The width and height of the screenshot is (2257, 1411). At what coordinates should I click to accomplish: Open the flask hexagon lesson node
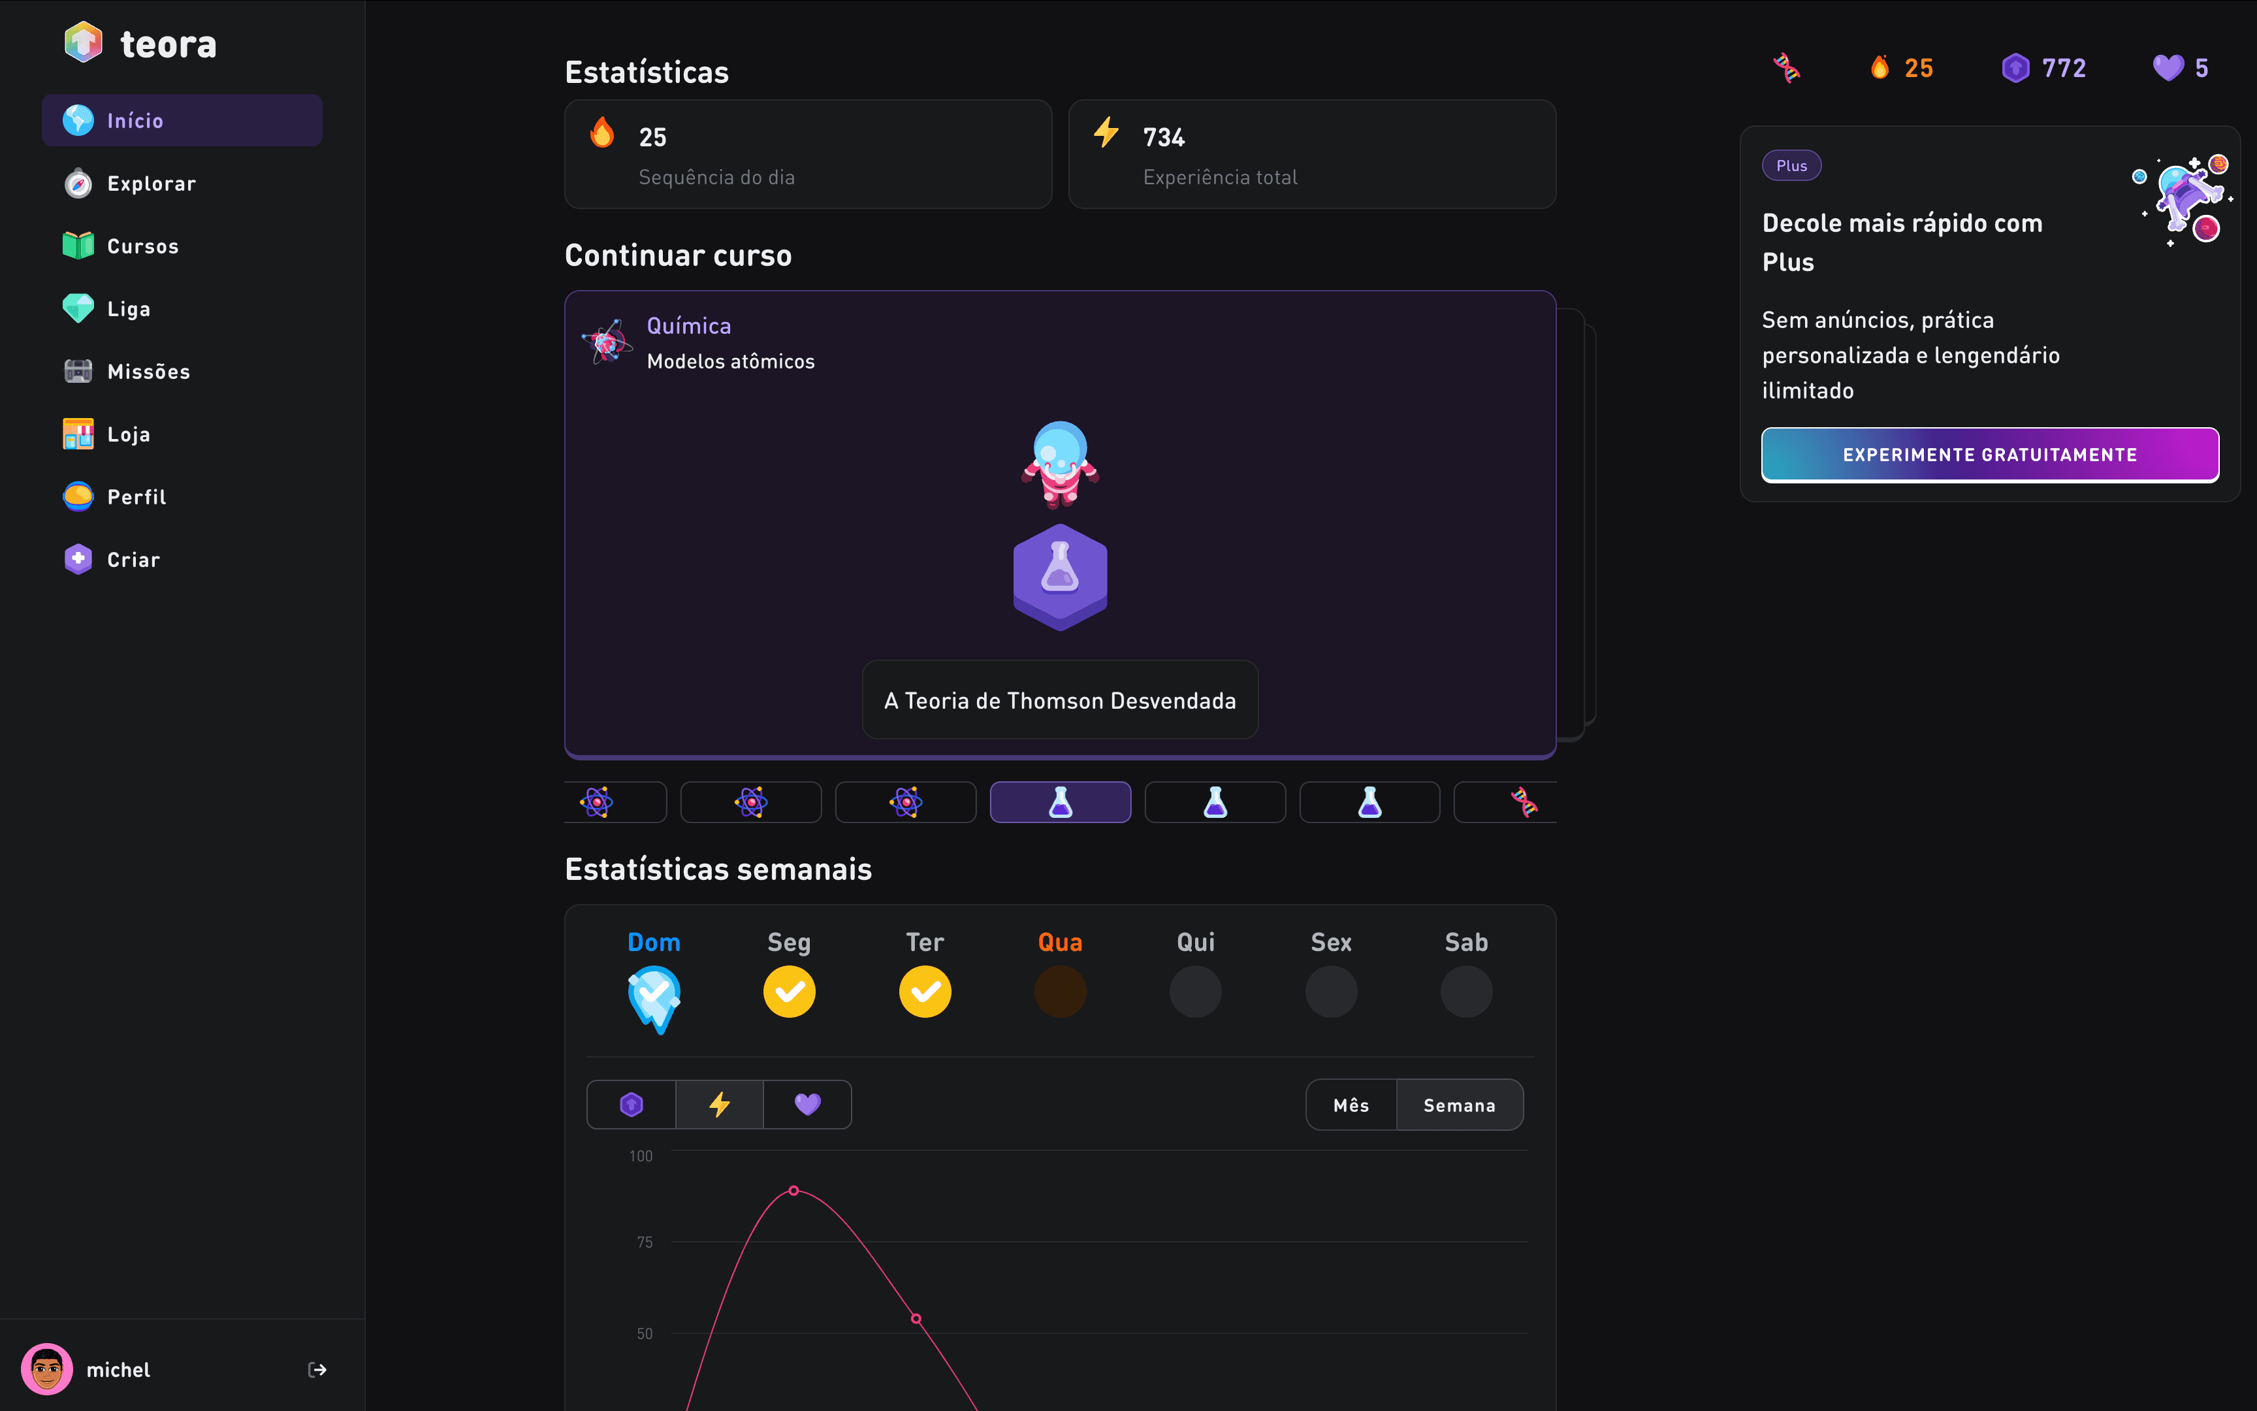click(x=1059, y=575)
